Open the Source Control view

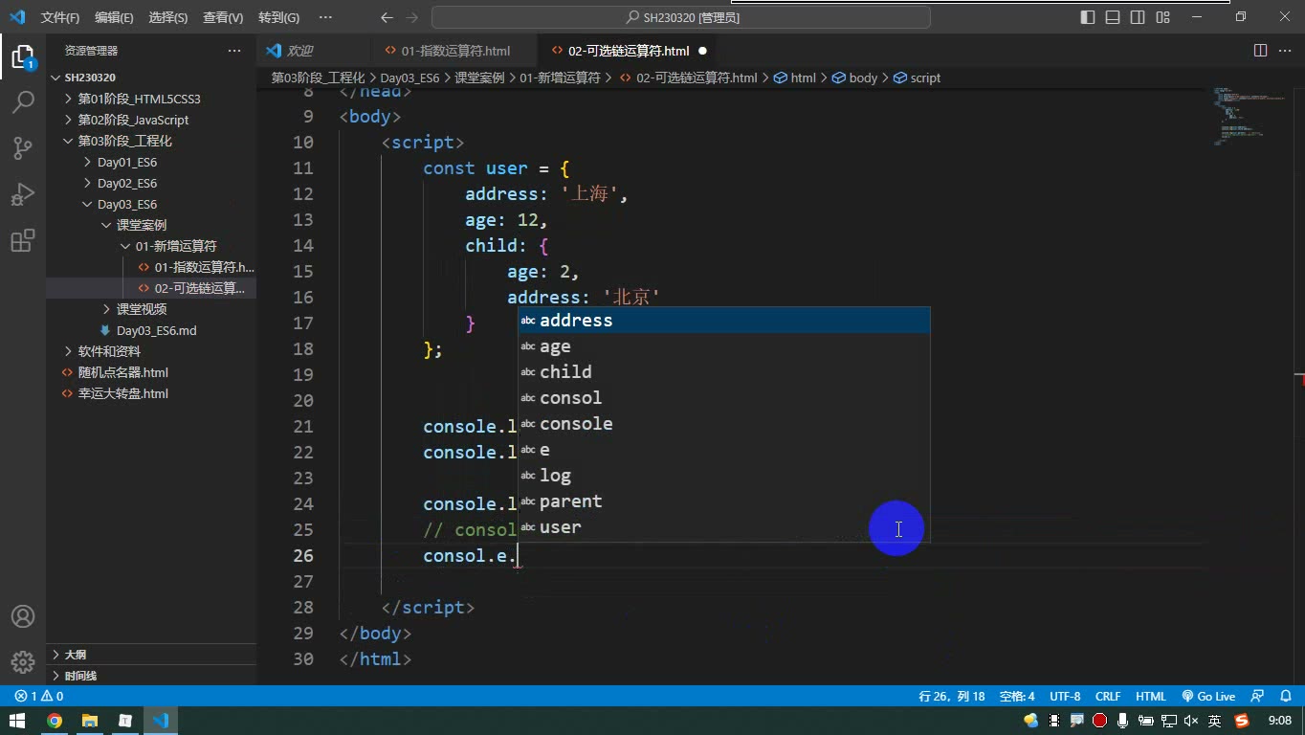click(x=23, y=147)
